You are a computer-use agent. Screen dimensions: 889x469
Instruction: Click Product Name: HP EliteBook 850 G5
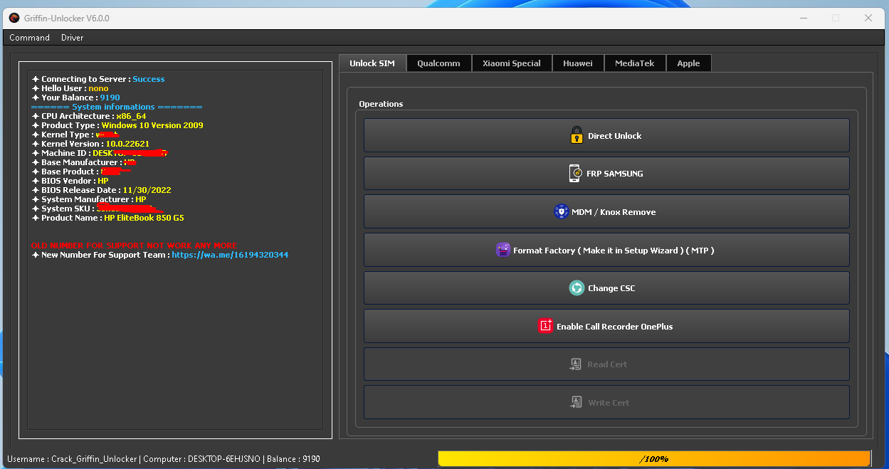tap(107, 218)
